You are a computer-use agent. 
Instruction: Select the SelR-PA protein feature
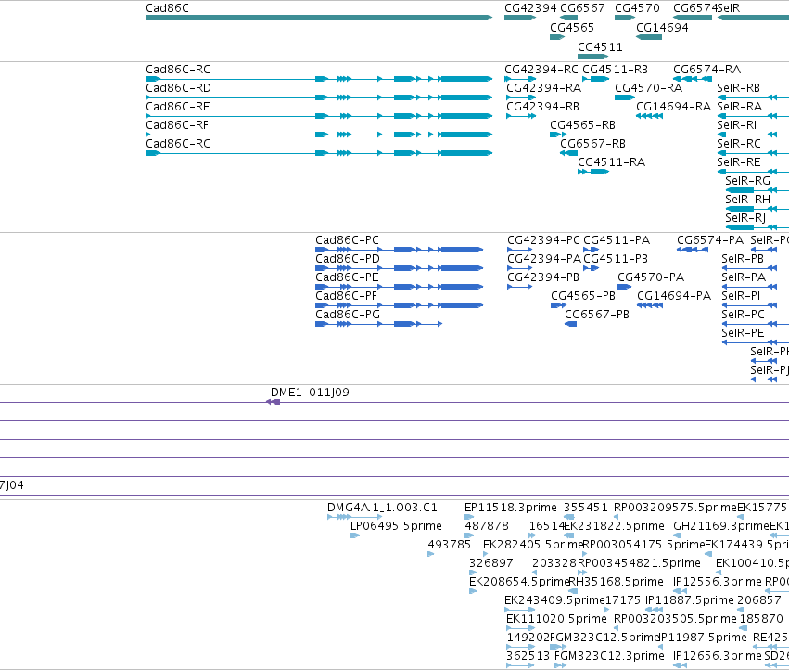pyautogui.click(x=750, y=287)
